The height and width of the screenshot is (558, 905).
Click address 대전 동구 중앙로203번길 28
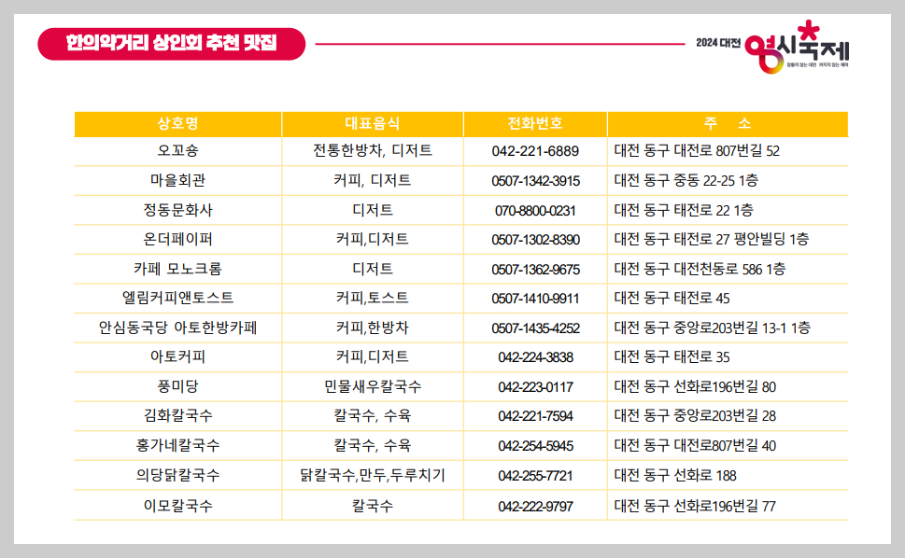(695, 415)
